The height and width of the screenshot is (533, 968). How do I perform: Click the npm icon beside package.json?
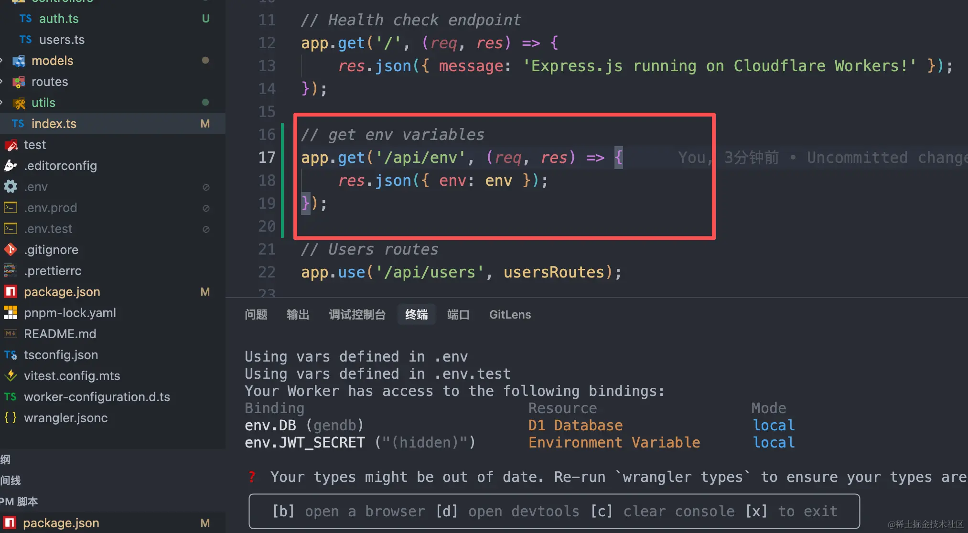click(x=11, y=292)
